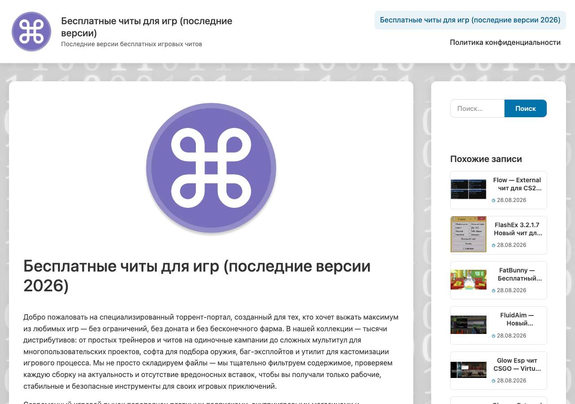This screenshot has height=404, width=575.
Task: Click the large purple command-symbol image in the article
Action: [211, 168]
